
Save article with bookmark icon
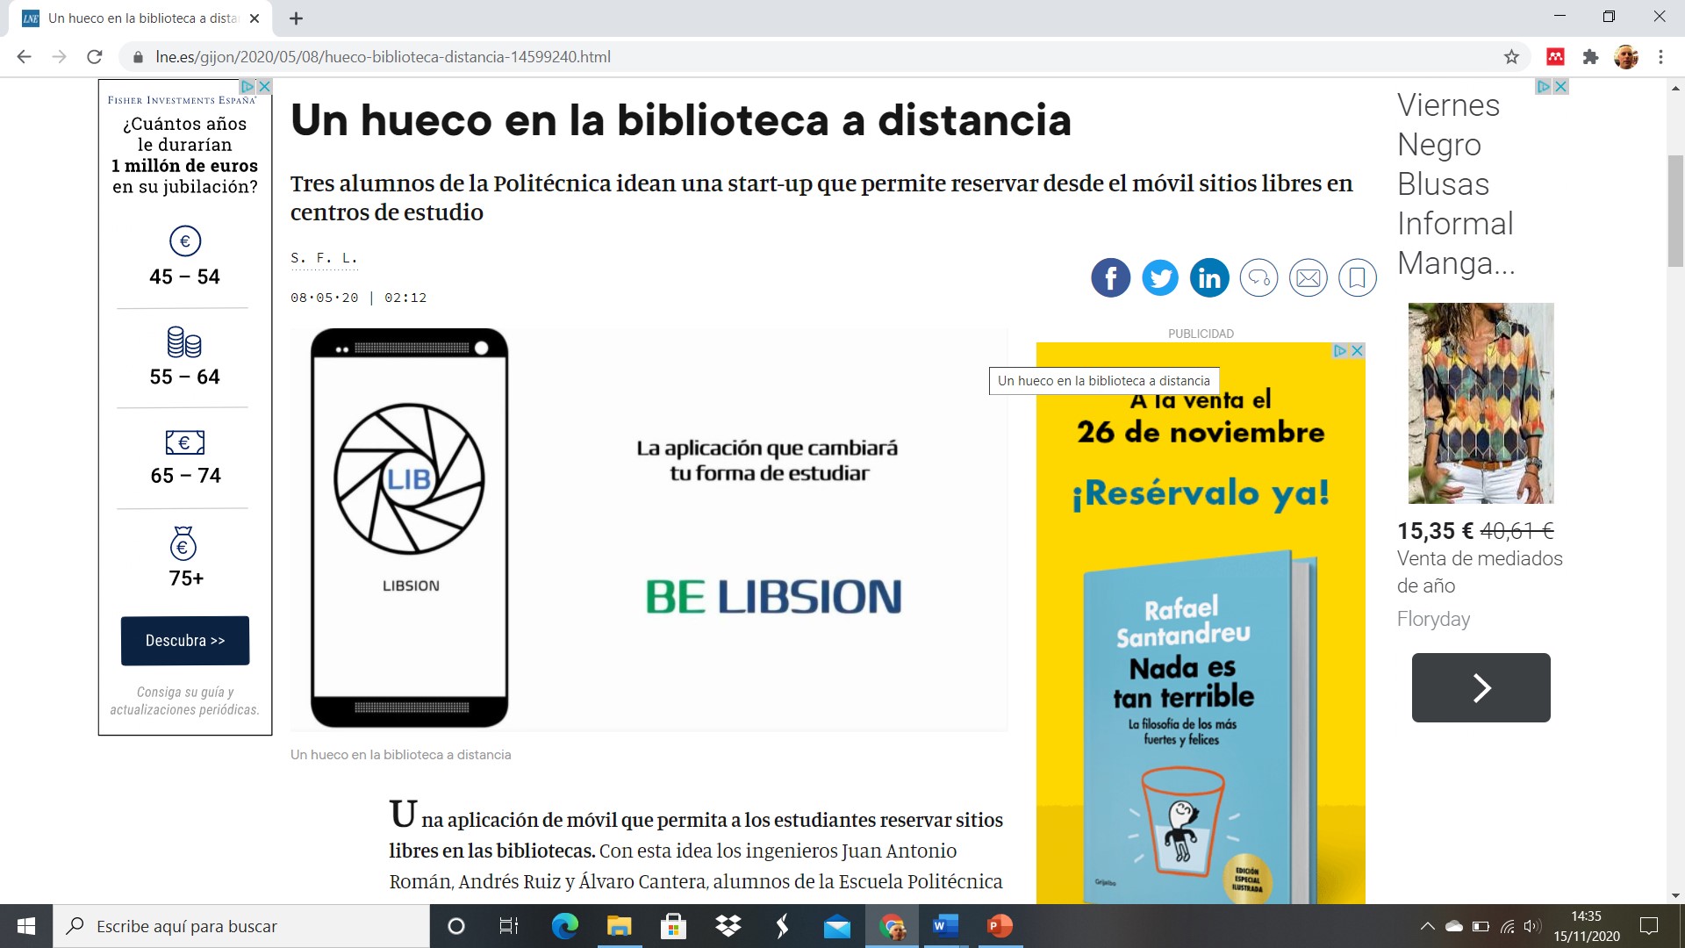tap(1357, 278)
